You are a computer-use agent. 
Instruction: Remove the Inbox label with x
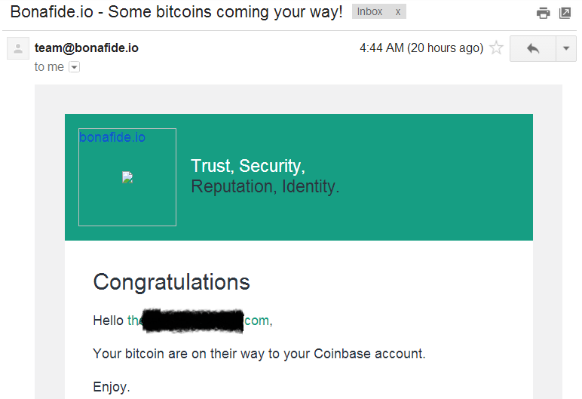tap(398, 12)
